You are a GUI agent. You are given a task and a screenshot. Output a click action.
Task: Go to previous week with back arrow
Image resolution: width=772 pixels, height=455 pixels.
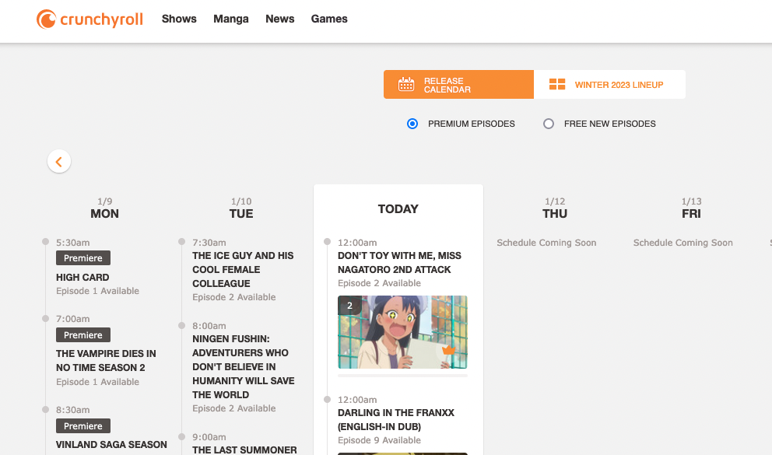[x=59, y=161]
